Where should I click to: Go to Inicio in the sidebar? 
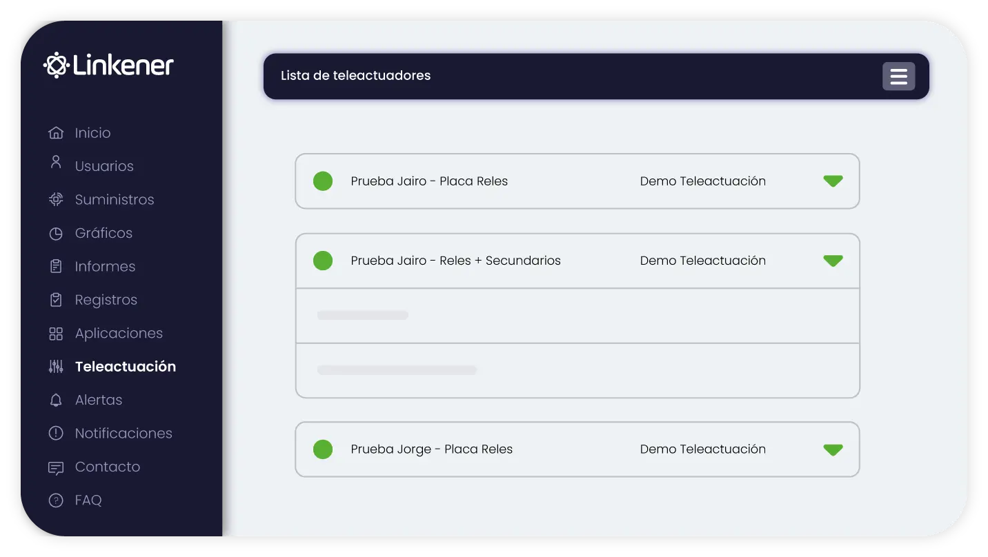point(92,133)
